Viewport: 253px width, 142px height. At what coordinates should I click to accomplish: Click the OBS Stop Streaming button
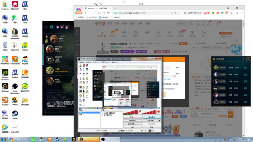(x=151, y=117)
